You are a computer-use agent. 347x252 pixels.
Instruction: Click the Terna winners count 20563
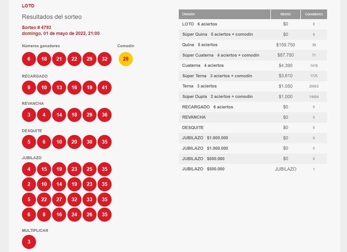[x=314, y=86]
